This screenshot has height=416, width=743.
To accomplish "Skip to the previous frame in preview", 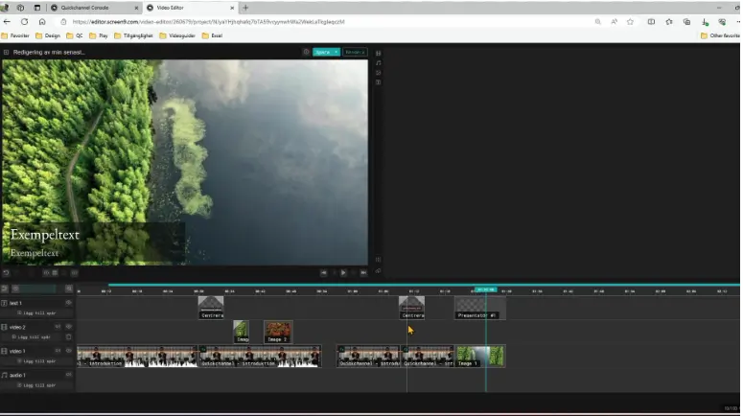I will tap(324, 273).
